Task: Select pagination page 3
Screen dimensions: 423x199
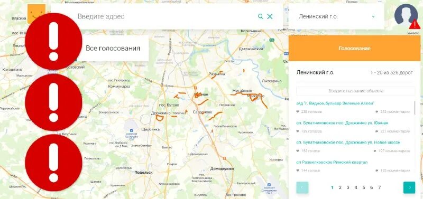Action: point(348,187)
